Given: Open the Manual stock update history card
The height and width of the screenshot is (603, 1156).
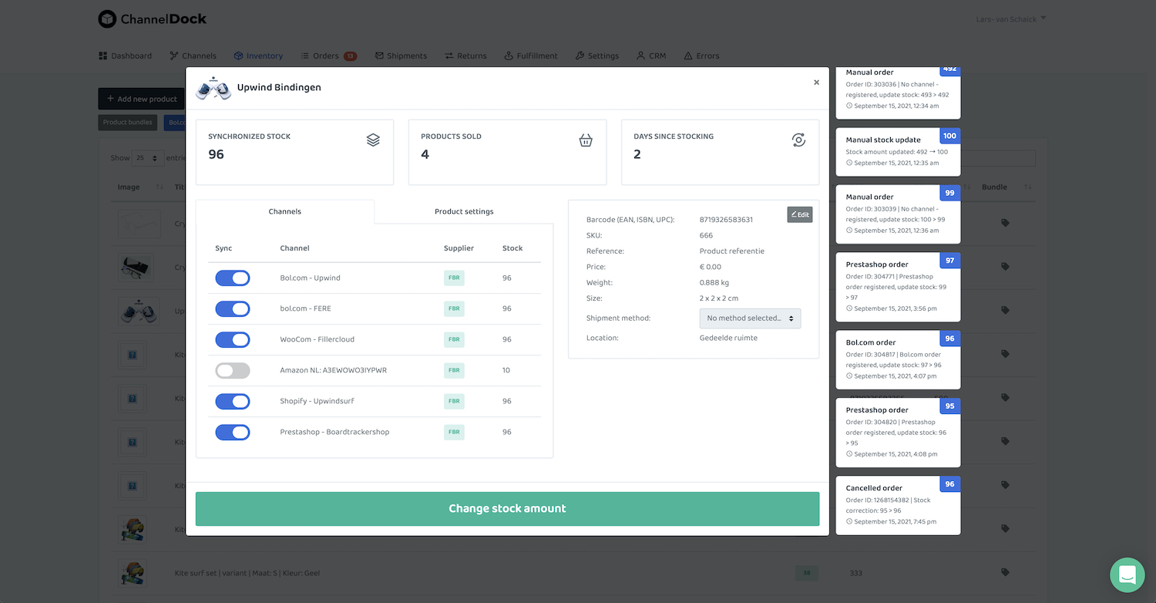Looking at the screenshot, I should tap(898, 151).
